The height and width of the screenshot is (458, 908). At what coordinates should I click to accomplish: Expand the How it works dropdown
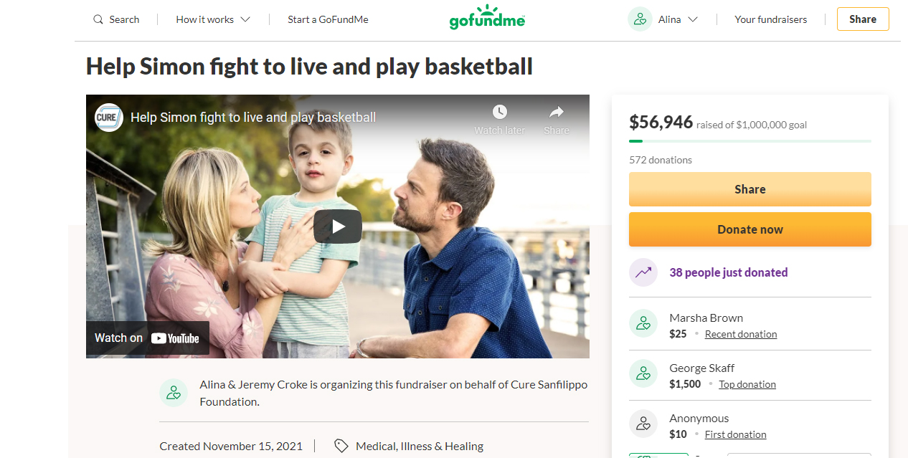coord(213,19)
